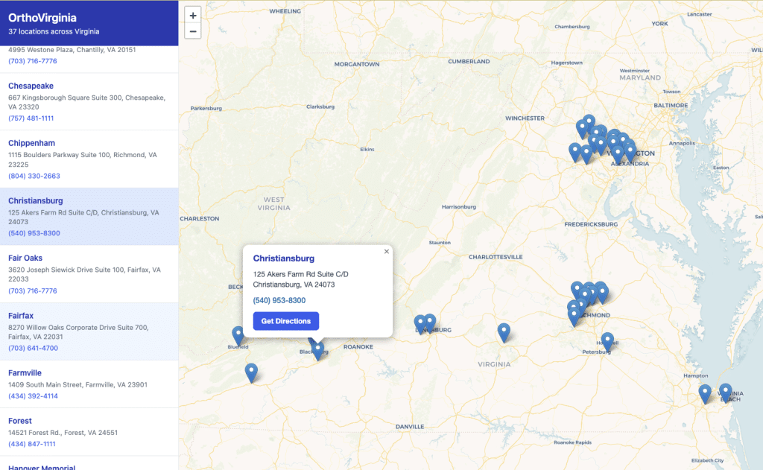Click the OrthoVirginia header title

click(x=42, y=17)
